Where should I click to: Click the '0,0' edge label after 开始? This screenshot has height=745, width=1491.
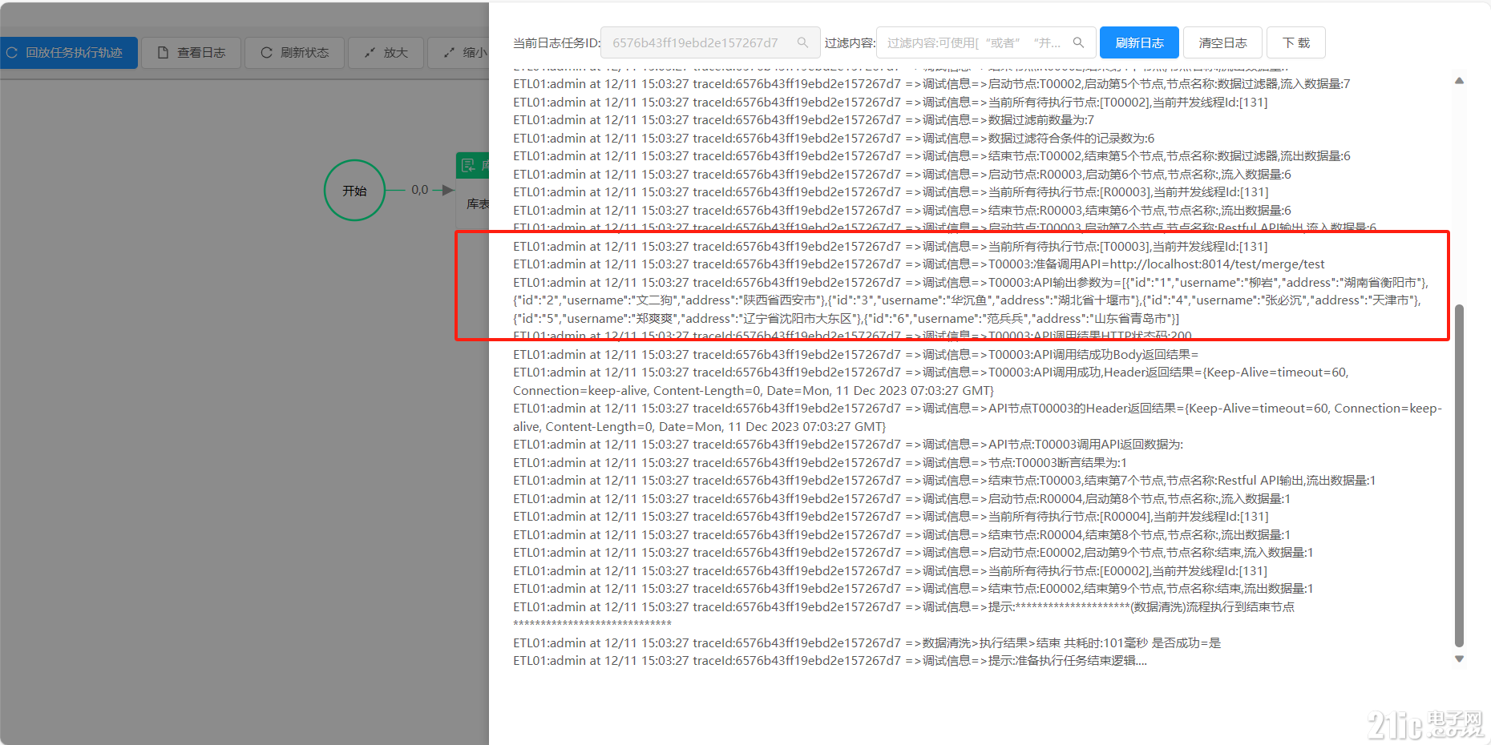pos(420,190)
